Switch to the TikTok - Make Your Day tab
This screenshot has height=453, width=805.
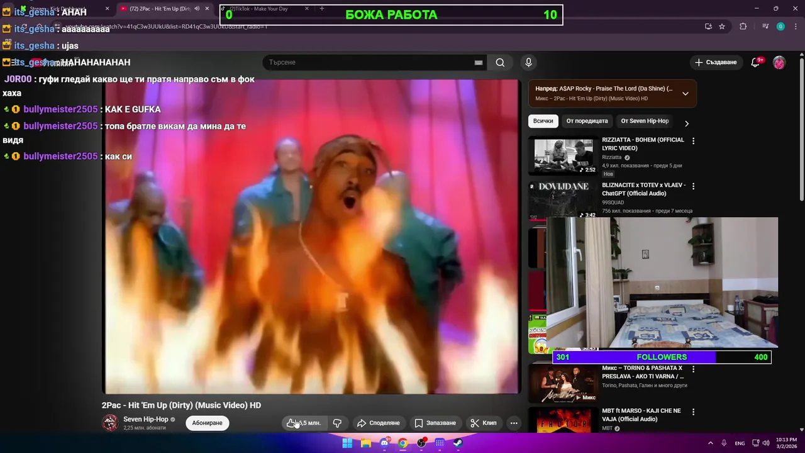[x=264, y=8]
